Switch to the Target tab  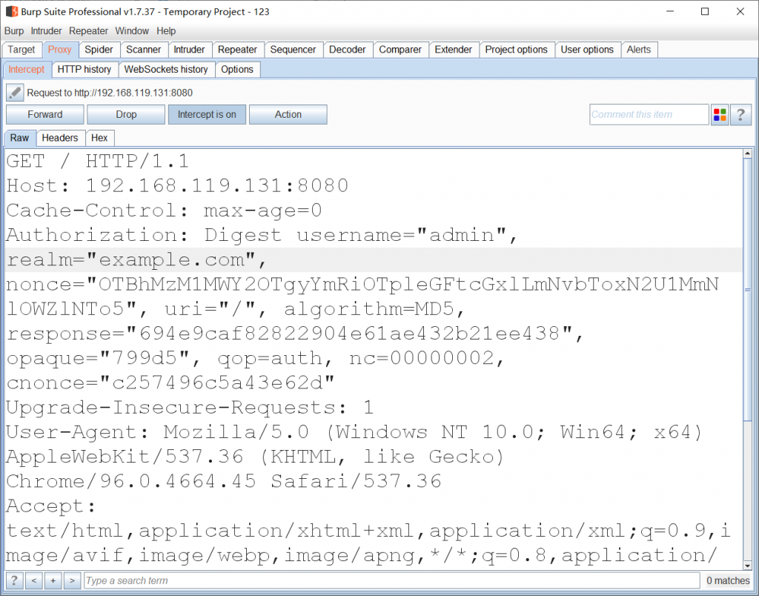[21, 50]
